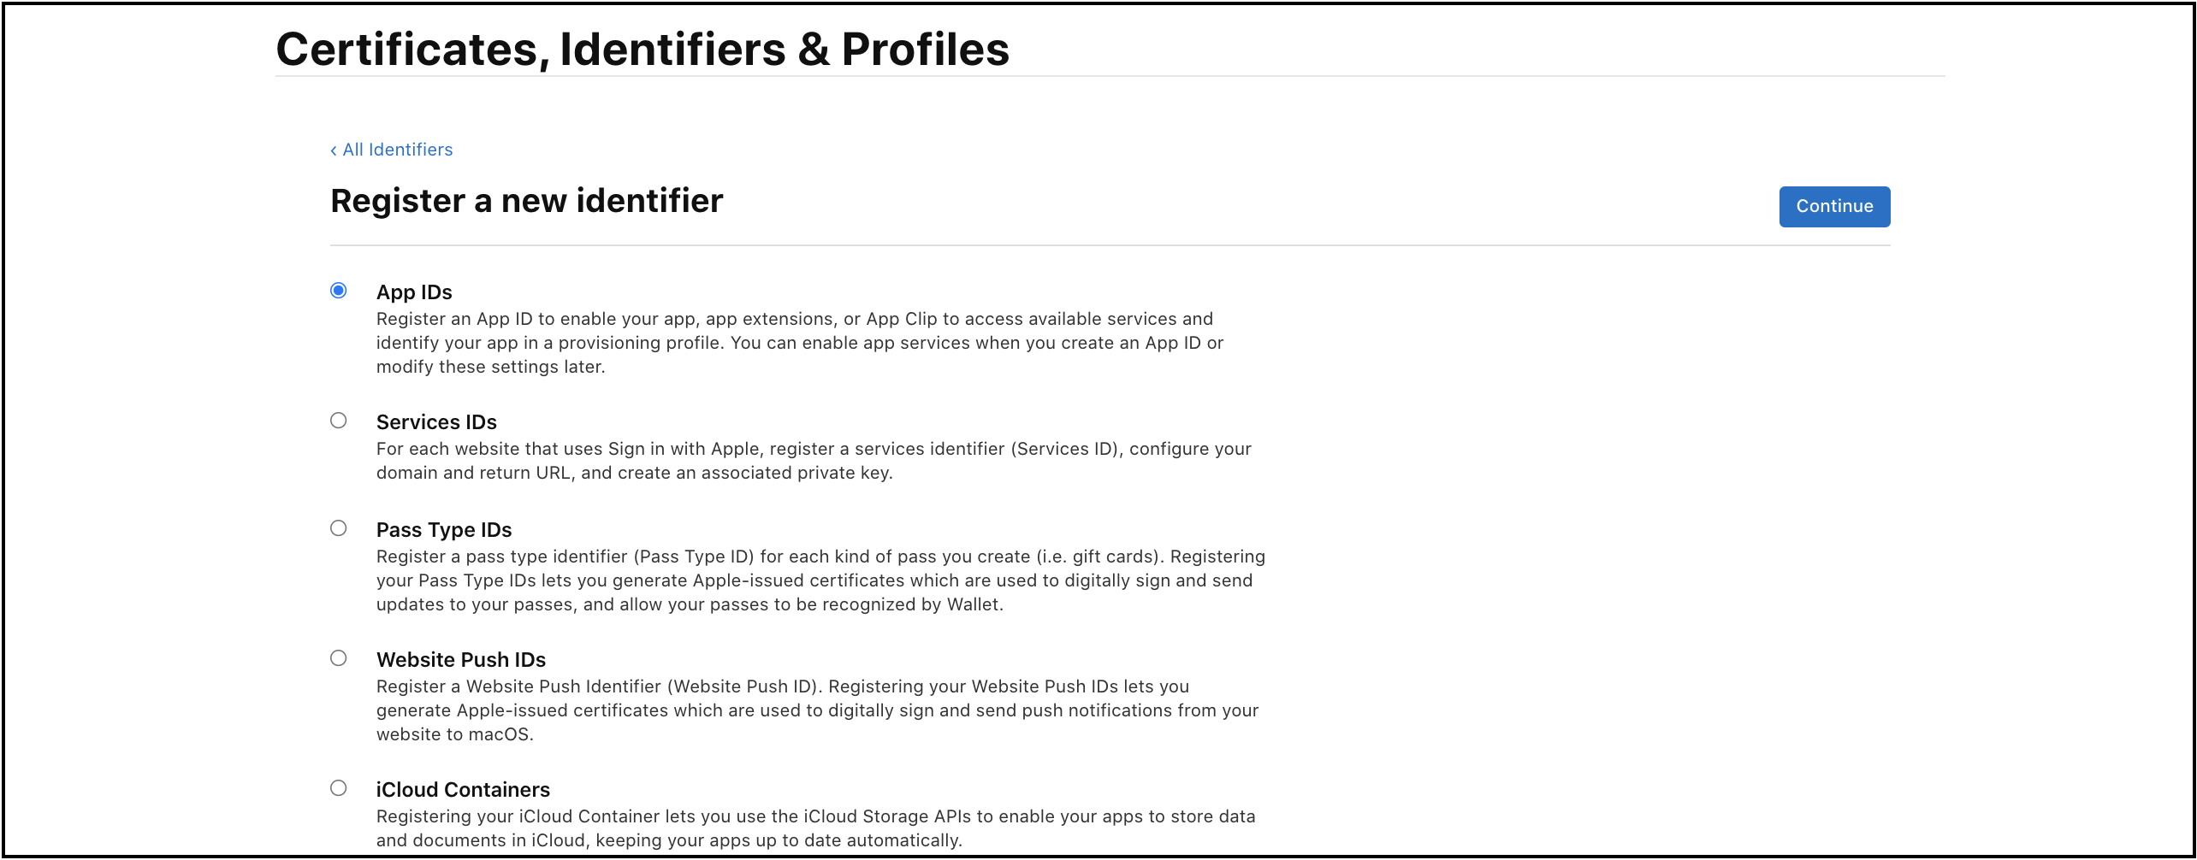This screenshot has width=2197, height=860.
Task: Click the back chevron before All Identifiers
Action: click(x=334, y=150)
